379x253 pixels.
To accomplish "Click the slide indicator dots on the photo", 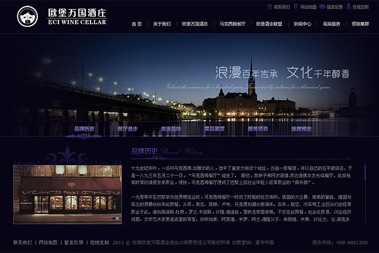I will pyautogui.click(x=115, y=218).
